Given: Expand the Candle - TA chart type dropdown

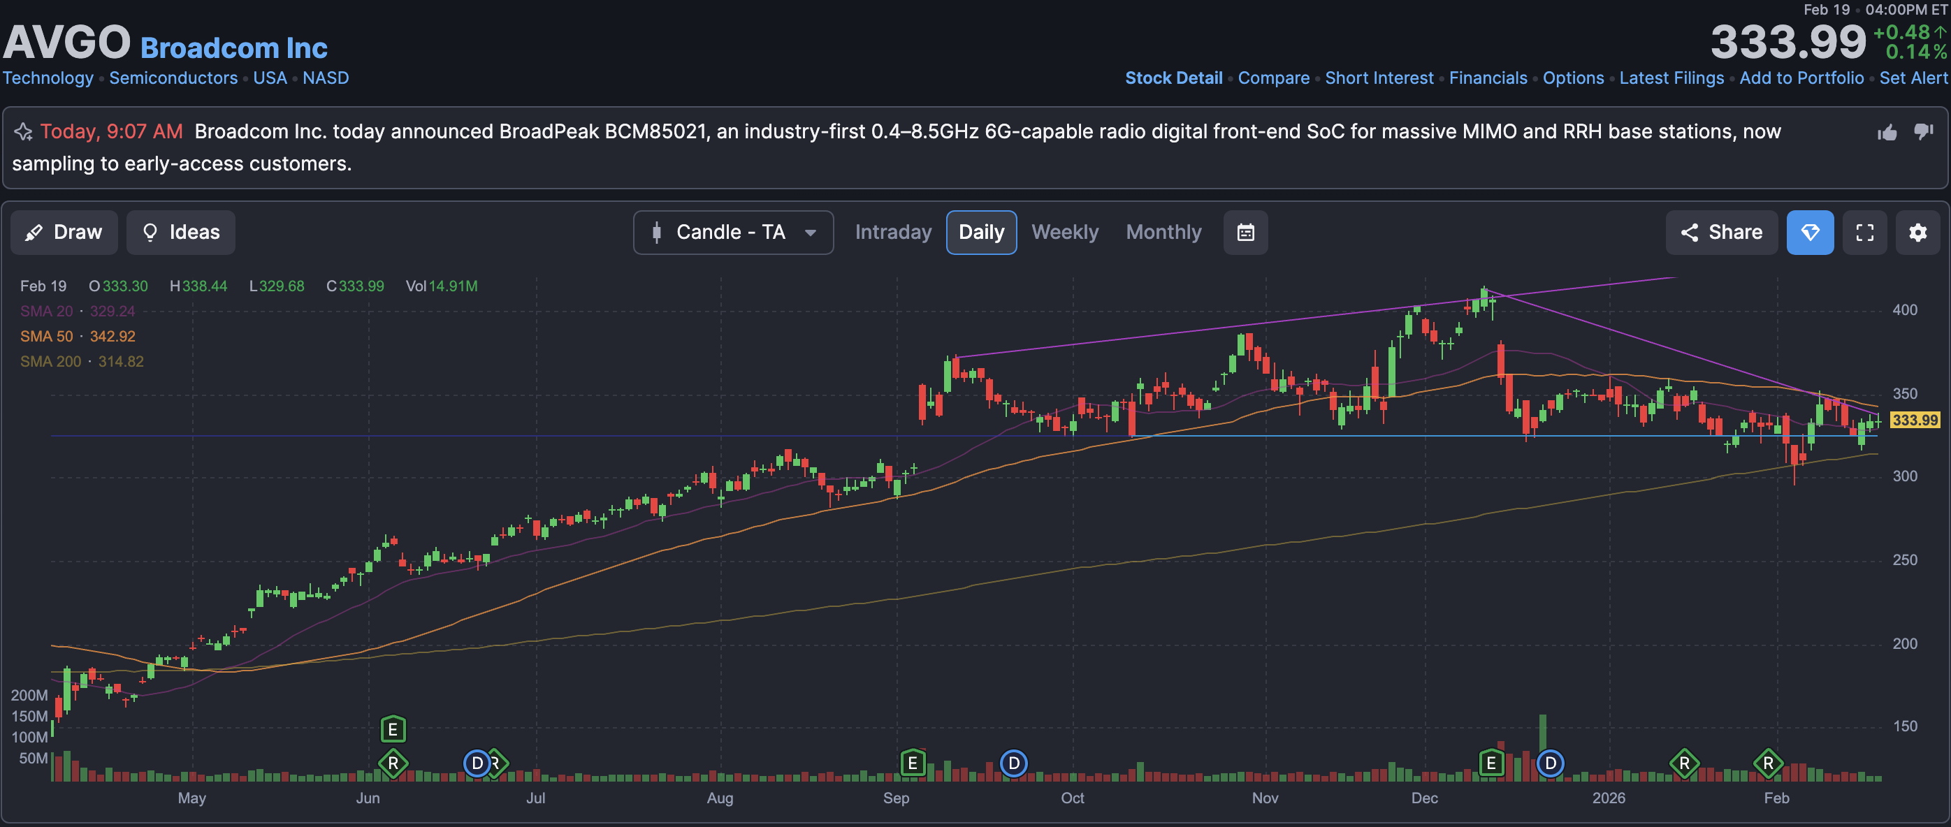Looking at the screenshot, I should 732,233.
